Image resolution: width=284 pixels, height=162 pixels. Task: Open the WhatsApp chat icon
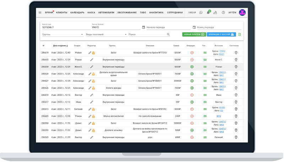coord(201,12)
